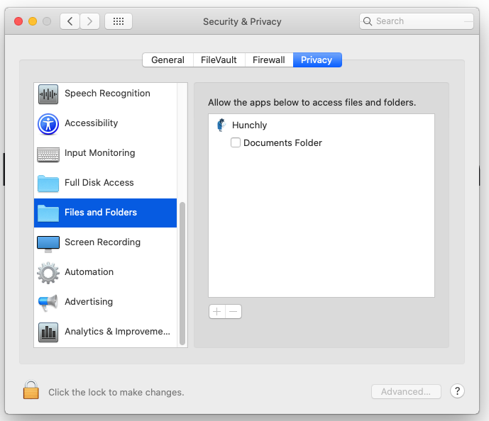Click the Automation gear icon
This screenshot has height=421, width=489.
click(x=48, y=273)
